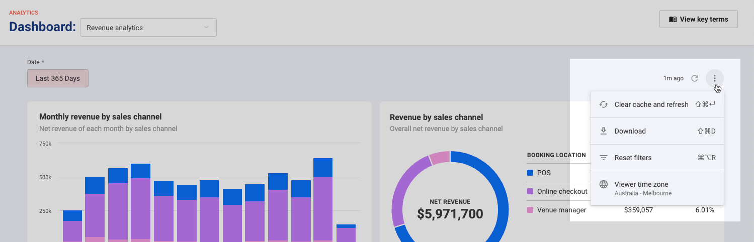This screenshot has height=242, width=754.
Task: Open the Last 365 Days date filter
Action: click(x=58, y=78)
